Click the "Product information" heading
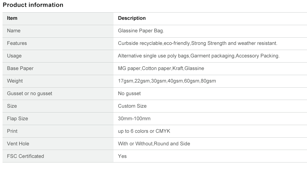This screenshot has width=307, height=169. tap(33, 5)
